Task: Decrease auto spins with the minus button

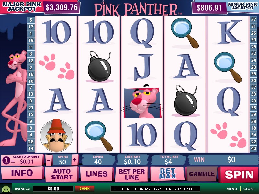Action: (49, 159)
